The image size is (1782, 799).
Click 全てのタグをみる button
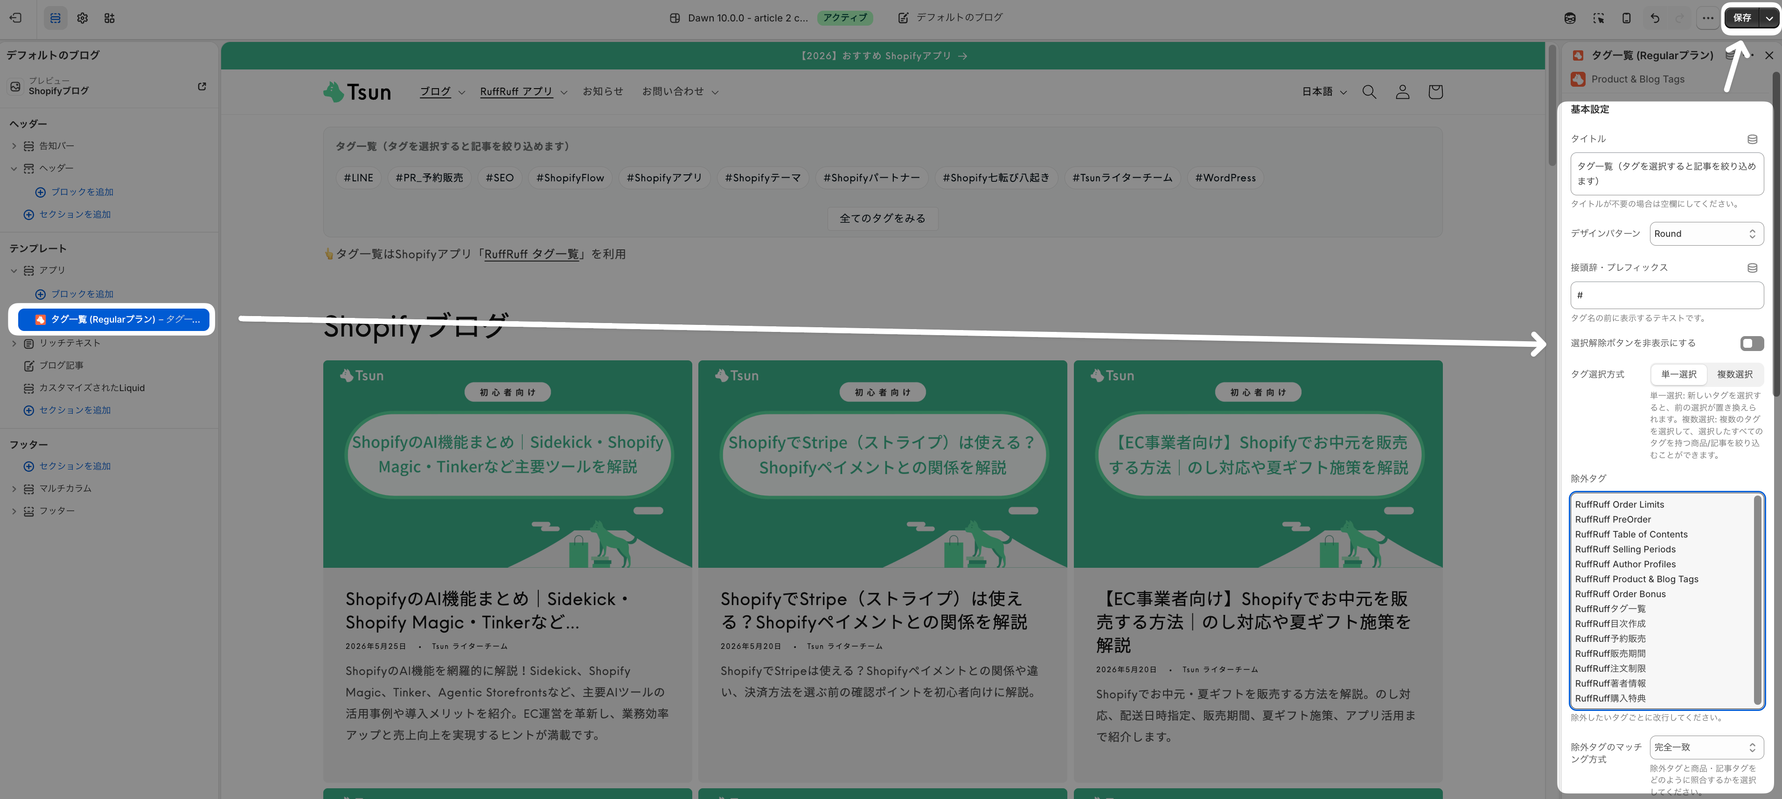click(883, 219)
